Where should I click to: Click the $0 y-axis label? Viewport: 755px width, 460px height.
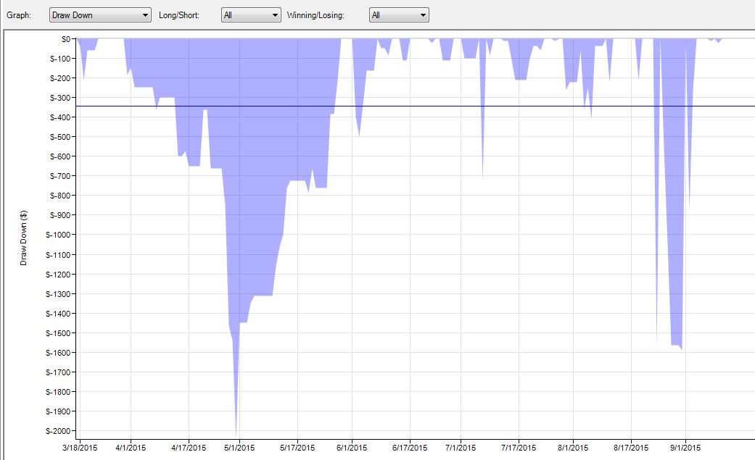click(x=66, y=39)
